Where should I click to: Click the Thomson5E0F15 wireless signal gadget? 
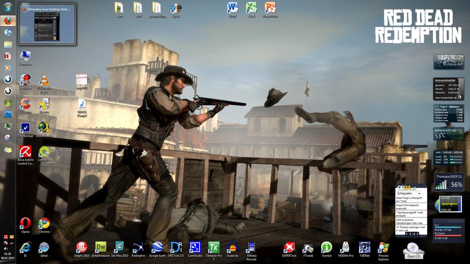[449, 182]
